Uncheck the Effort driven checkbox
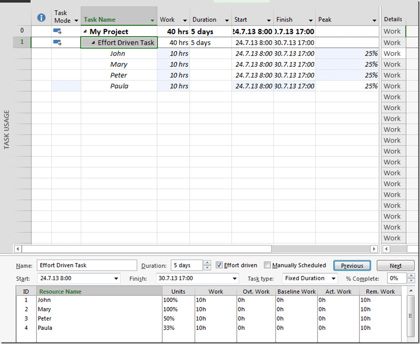The width and height of the screenshot is (420, 344). click(x=219, y=265)
